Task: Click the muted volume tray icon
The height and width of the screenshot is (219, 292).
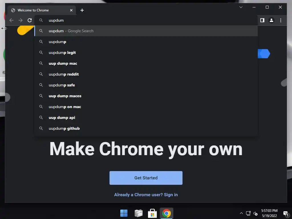Action: point(255,213)
